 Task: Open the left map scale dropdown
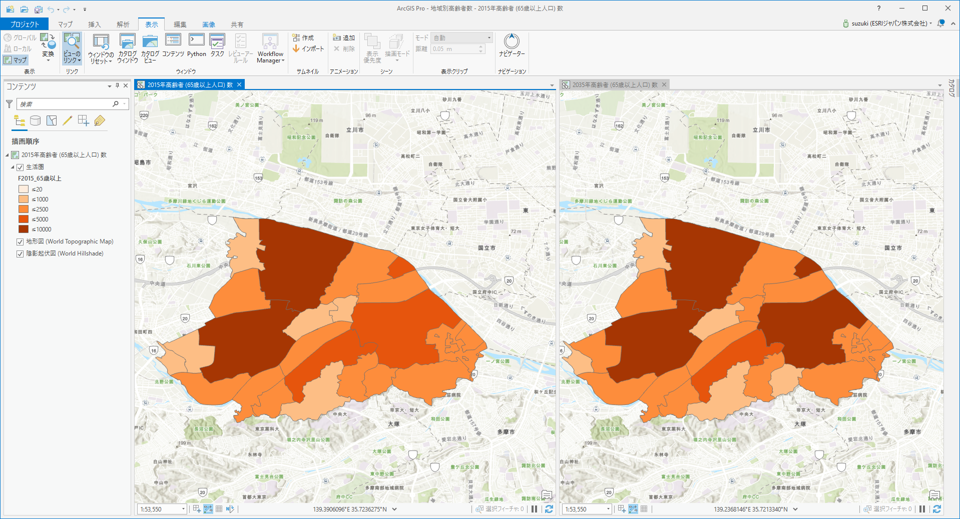point(183,509)
